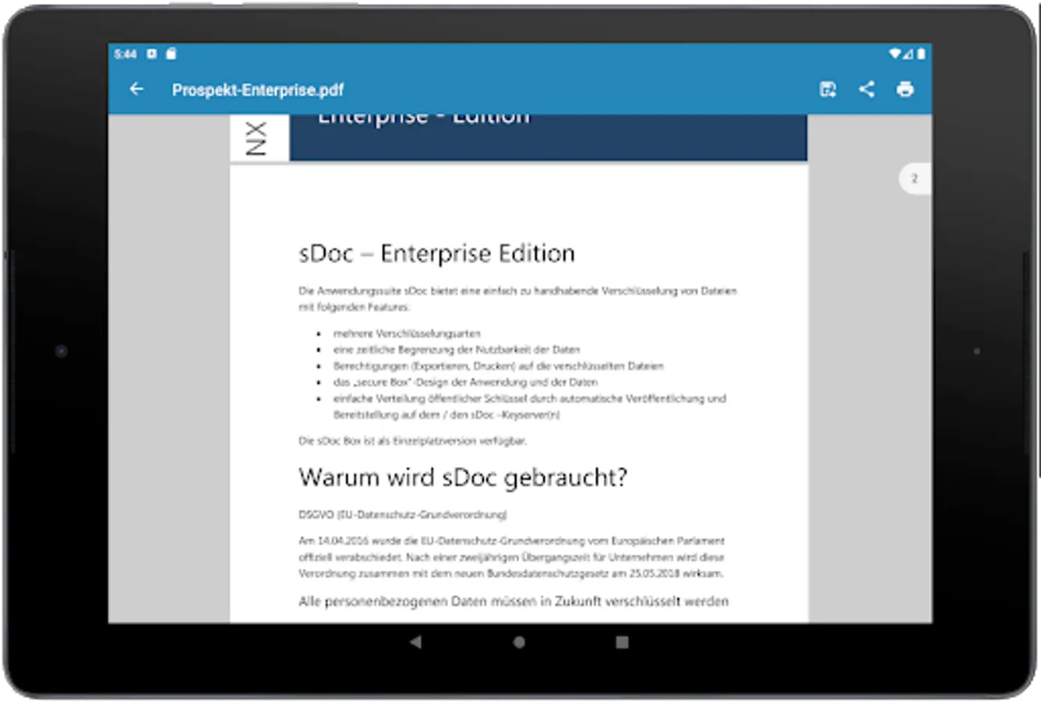This screenshot has height=701, width=1041.
Task: Tap the Android home circle button
Action: (x=519, y=642)
